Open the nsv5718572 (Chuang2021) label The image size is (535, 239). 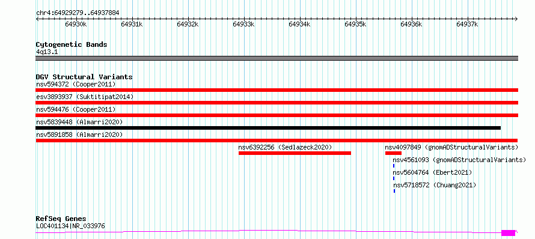(435, 185)
